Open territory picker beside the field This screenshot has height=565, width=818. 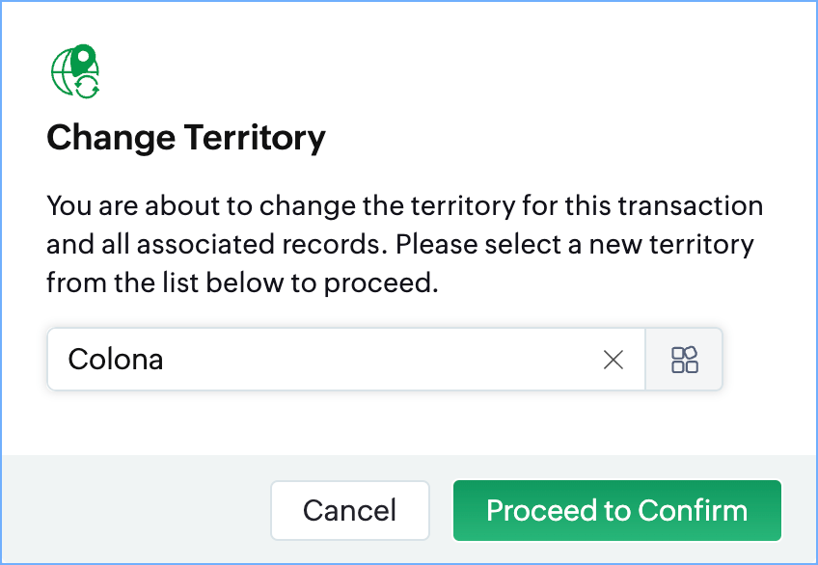click(684, 360)
